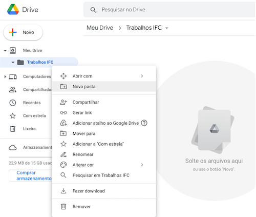Go to Meu Drive via breadcrumb
The width and height of the screenshot is (256, 217).
click(100, 28)
